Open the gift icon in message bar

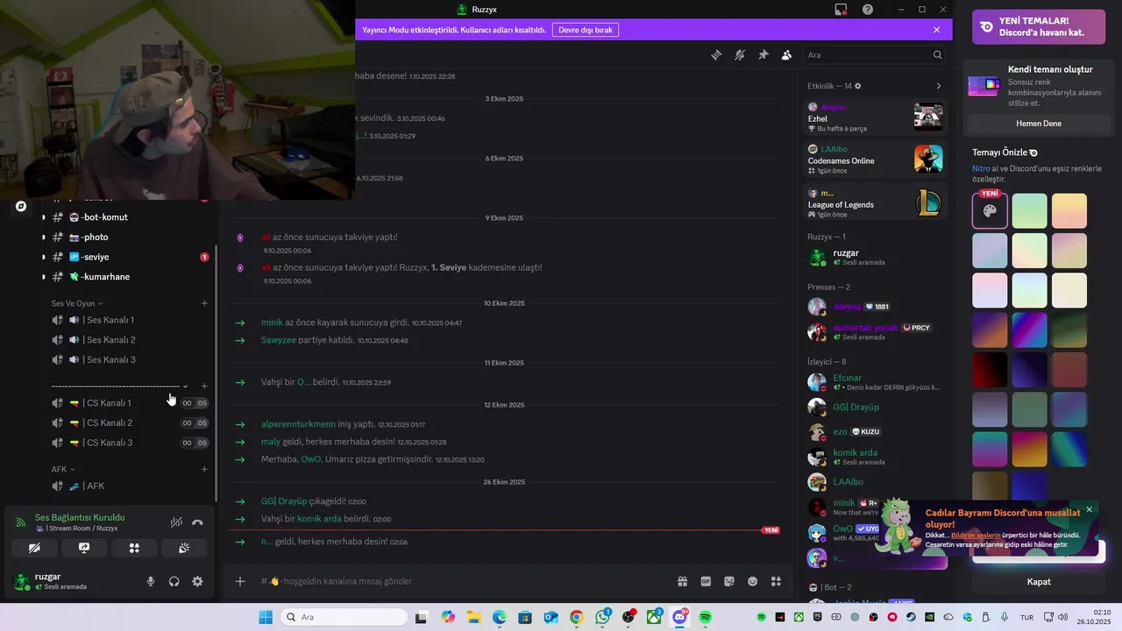tap(682, 581)
